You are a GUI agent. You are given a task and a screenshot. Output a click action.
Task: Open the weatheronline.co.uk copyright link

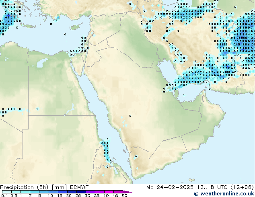(x=224, y=194)
